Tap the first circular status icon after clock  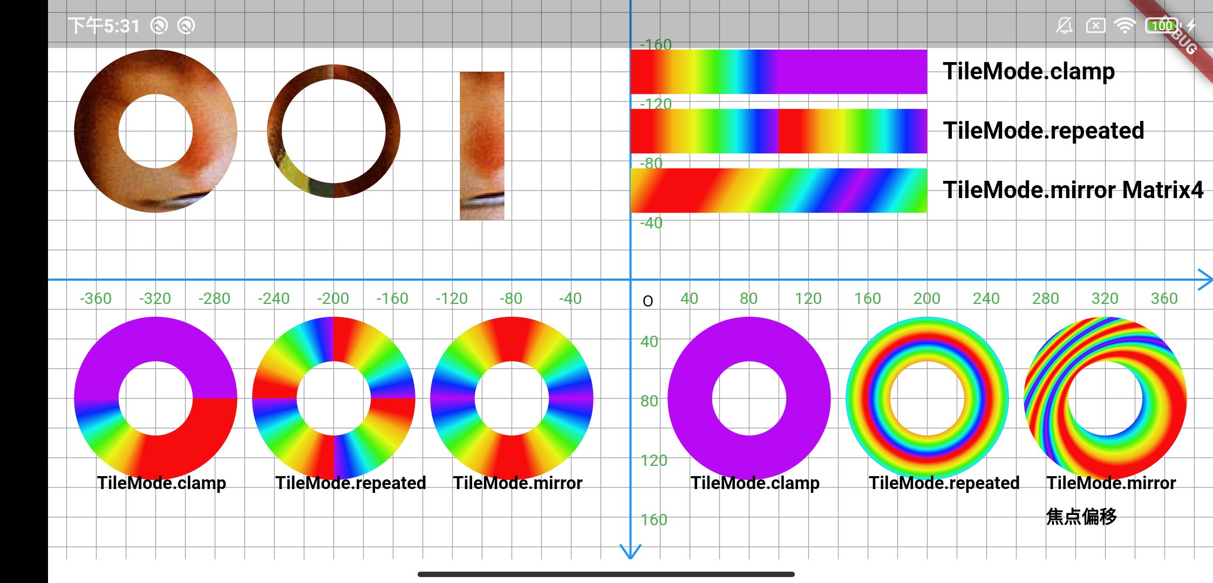[x=159, y=25]
